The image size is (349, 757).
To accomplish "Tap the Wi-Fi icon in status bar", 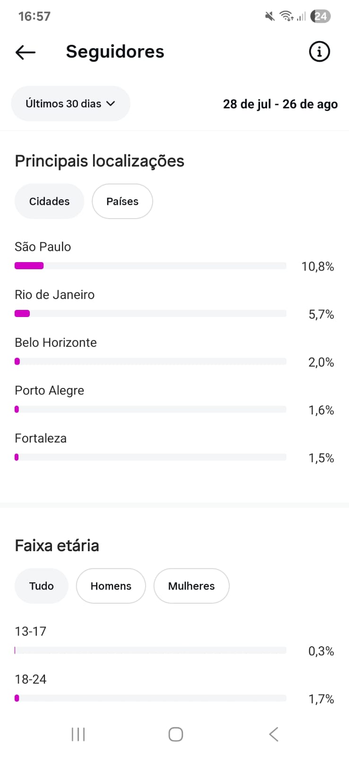I will (286, 17).
